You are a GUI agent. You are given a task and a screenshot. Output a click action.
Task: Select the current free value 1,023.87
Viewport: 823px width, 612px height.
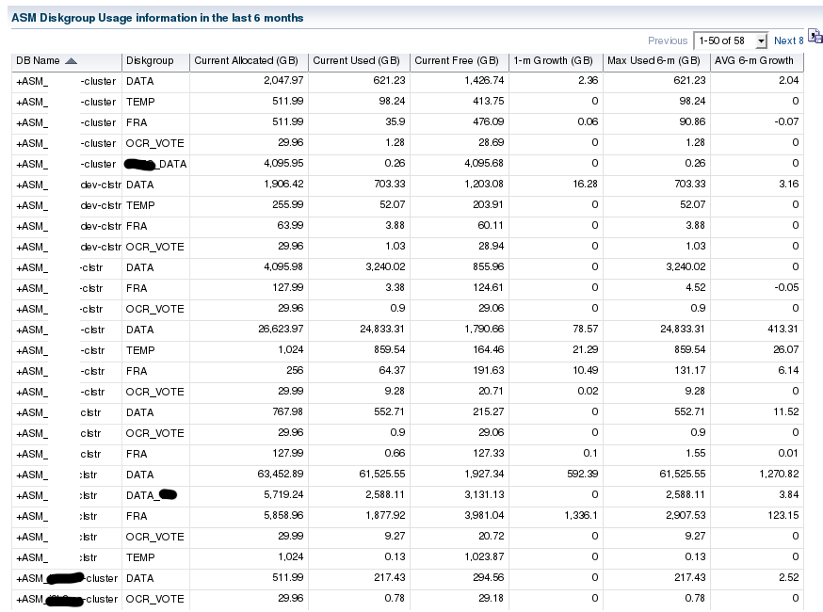point(484,556)
